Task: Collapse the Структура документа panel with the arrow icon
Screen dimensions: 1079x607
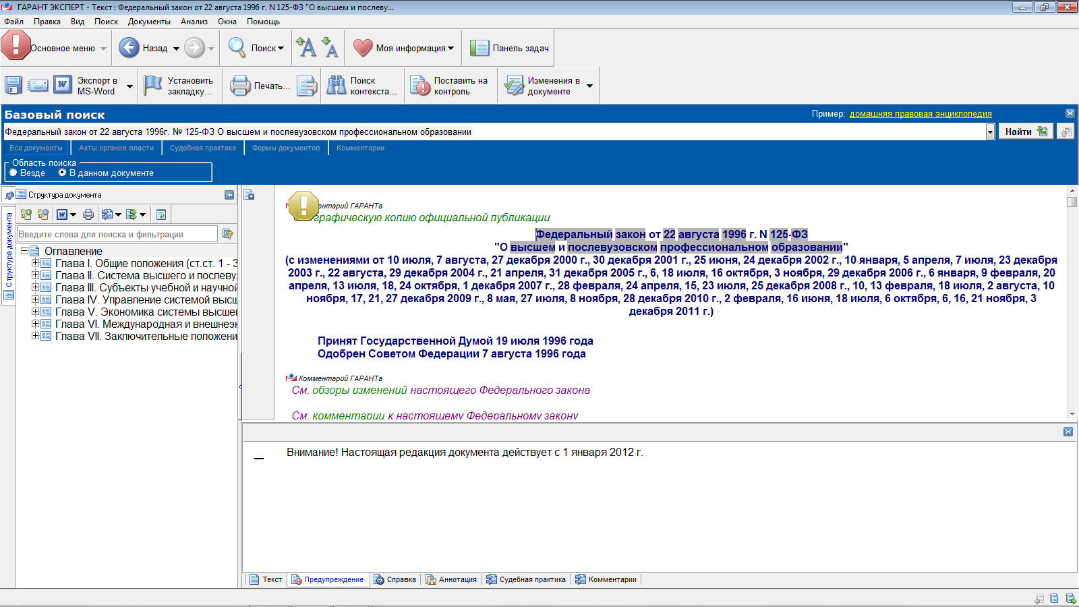Action: (229, 195)
